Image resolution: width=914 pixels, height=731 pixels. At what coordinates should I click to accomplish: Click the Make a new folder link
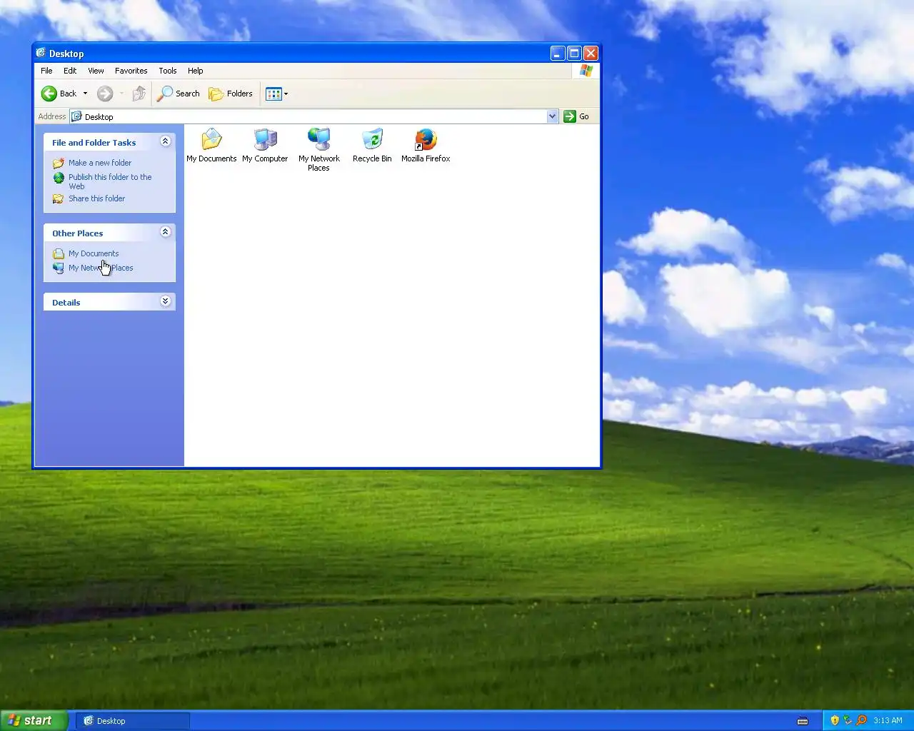coord(100,163)
